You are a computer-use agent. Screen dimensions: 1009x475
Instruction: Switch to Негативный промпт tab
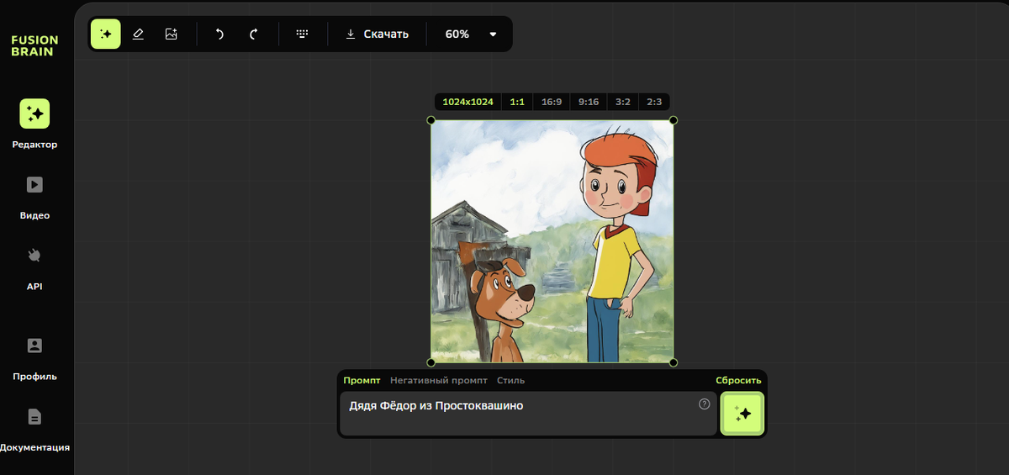(439, 381)
